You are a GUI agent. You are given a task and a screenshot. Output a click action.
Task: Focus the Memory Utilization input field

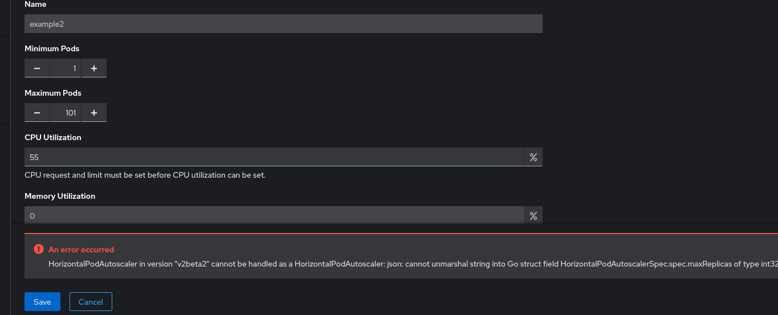[x=274, y=216]
